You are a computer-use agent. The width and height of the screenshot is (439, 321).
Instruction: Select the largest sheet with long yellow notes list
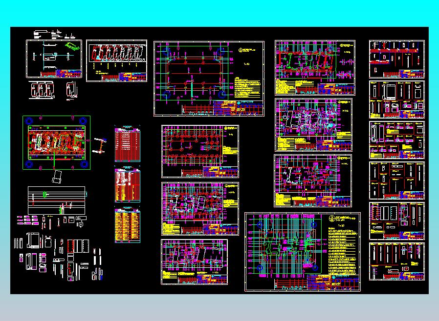pos(303,252)
